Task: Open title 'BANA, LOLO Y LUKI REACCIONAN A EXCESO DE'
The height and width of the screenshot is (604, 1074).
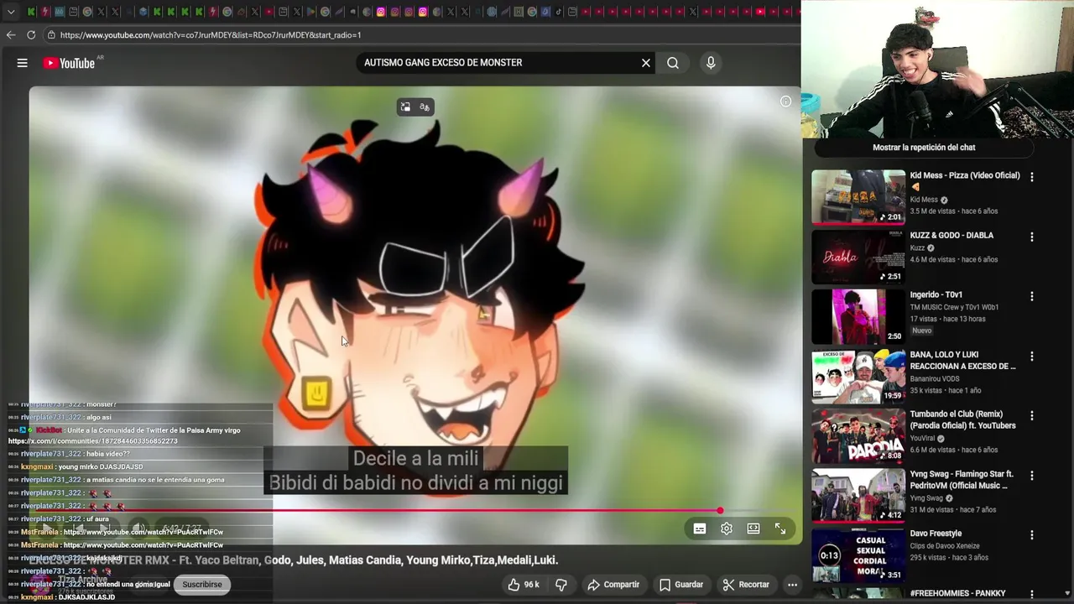Action: coord(962,361)
